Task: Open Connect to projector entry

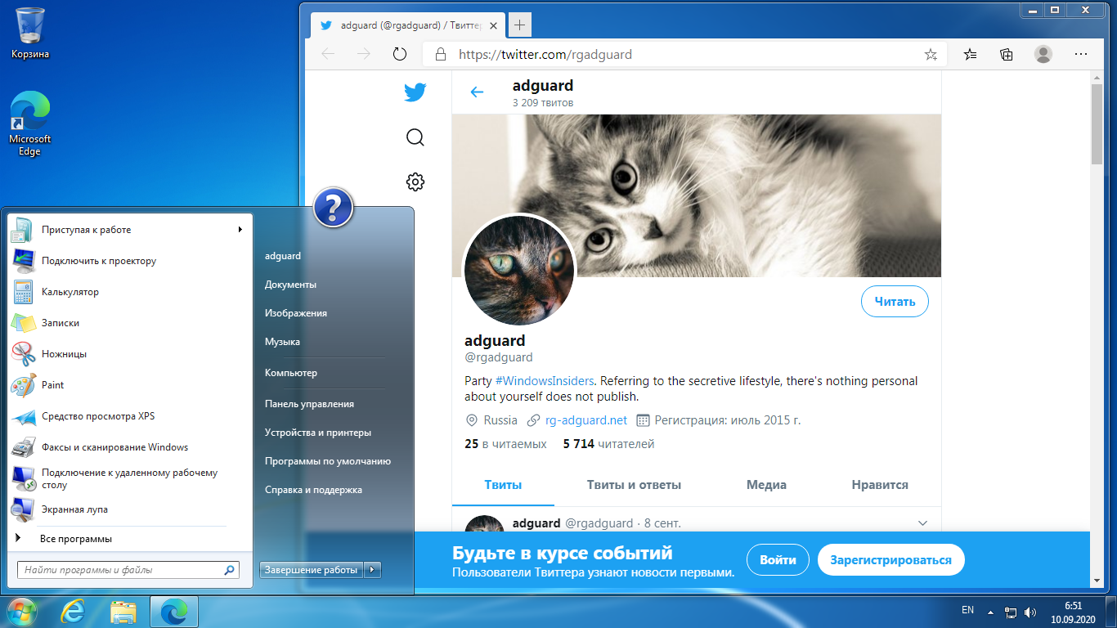Action: (131, 261)
